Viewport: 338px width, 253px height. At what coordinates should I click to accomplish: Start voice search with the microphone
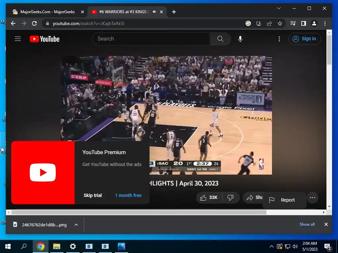pos(240,39)
